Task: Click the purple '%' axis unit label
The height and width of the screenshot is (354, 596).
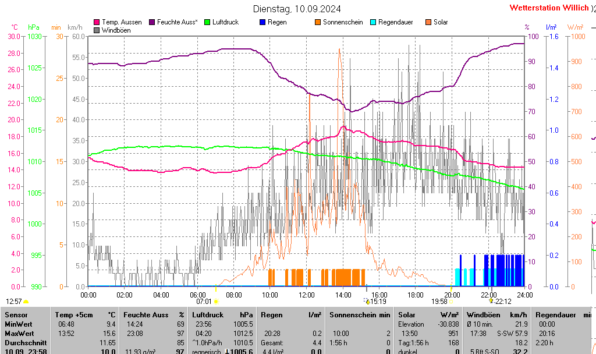Action: pos(527,27)
